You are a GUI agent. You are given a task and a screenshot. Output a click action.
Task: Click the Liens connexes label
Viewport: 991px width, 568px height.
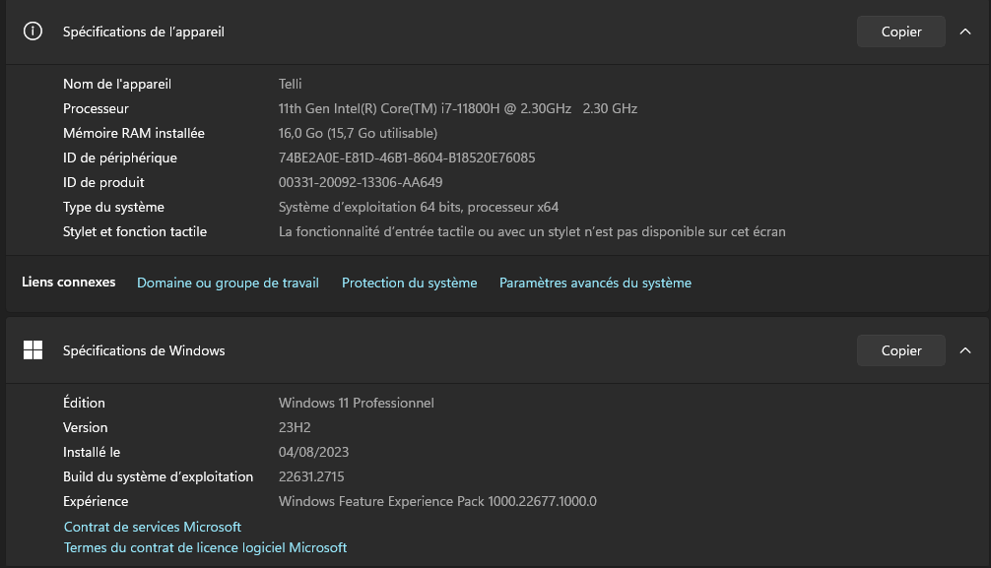pos(68,283)
